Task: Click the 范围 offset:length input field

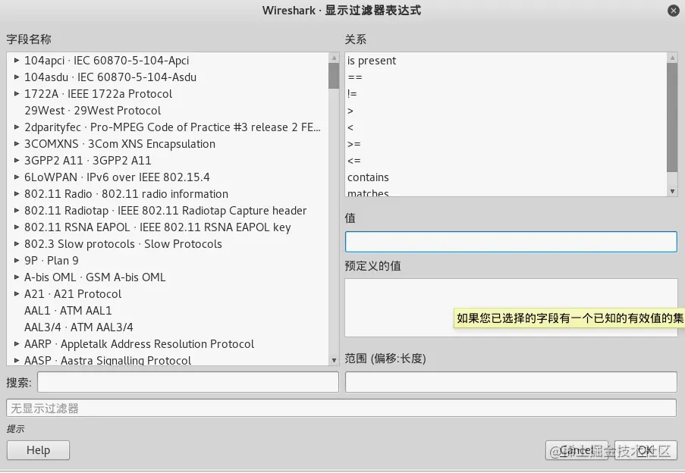Action: point(511,382)
